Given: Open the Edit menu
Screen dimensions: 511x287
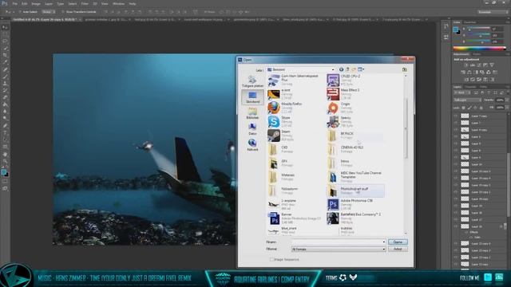Looking at the screenshot, I should coord(25,3).
